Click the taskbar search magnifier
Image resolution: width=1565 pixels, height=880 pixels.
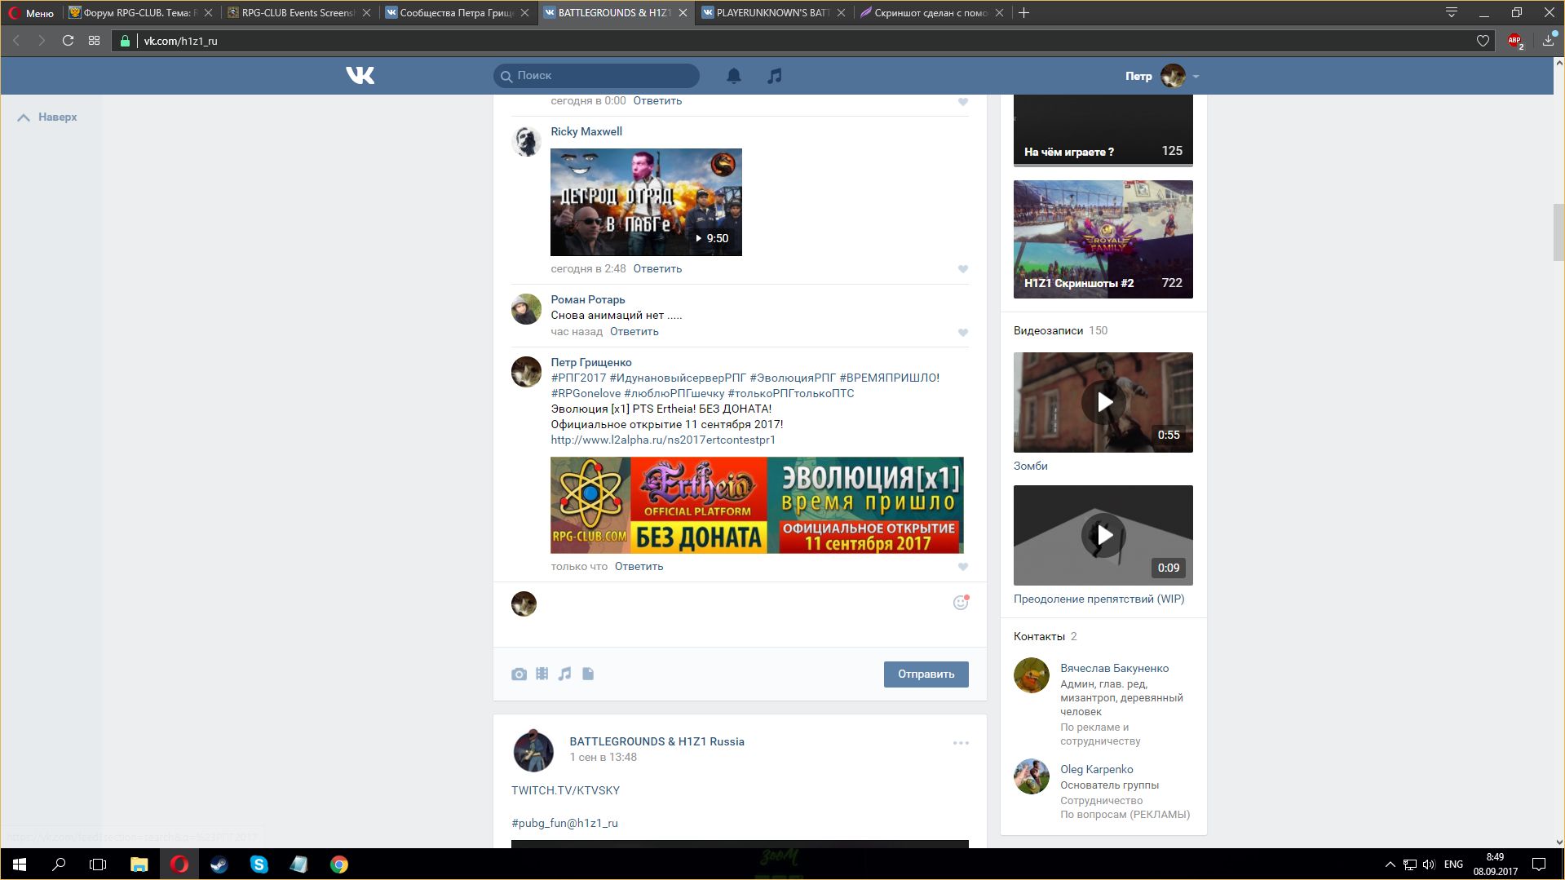(59, 865)
